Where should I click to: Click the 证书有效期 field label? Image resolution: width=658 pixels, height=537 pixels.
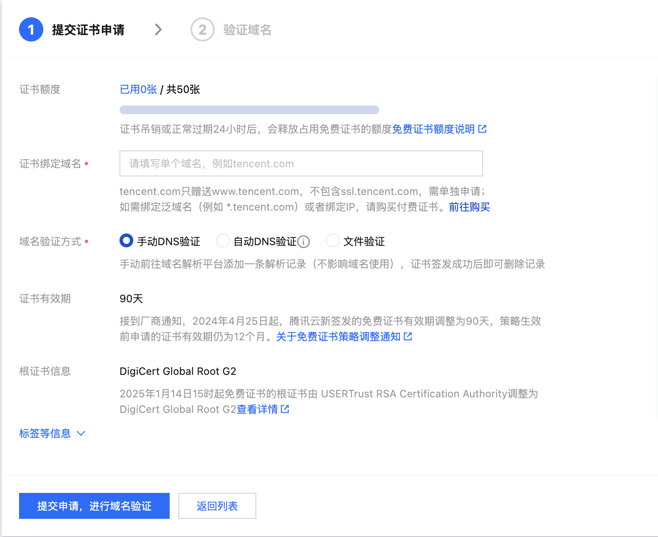coord(45,299)
